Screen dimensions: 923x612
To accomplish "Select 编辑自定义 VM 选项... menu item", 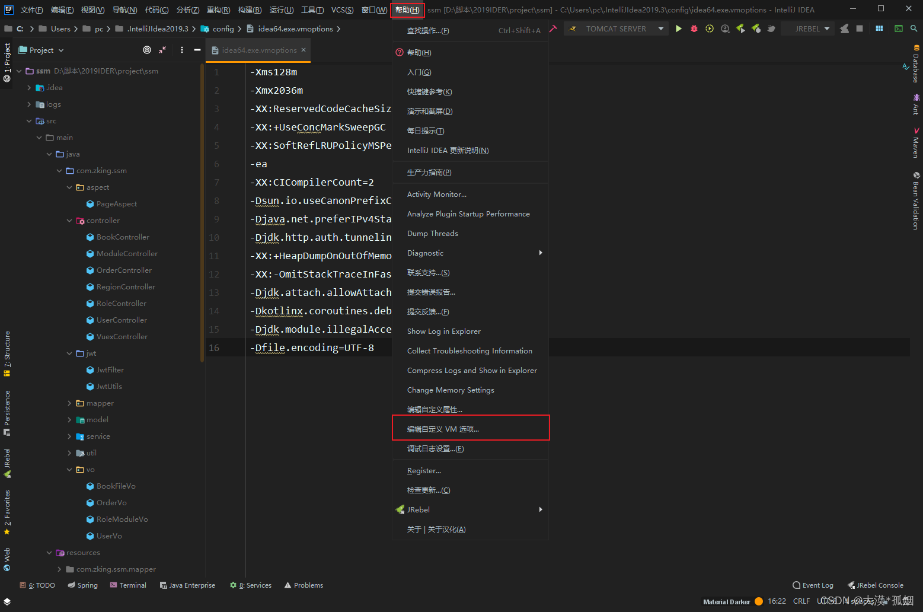I will [470, 429].
